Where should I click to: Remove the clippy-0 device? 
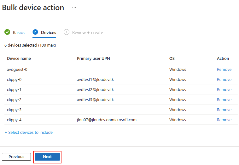[x=224, y=79]
